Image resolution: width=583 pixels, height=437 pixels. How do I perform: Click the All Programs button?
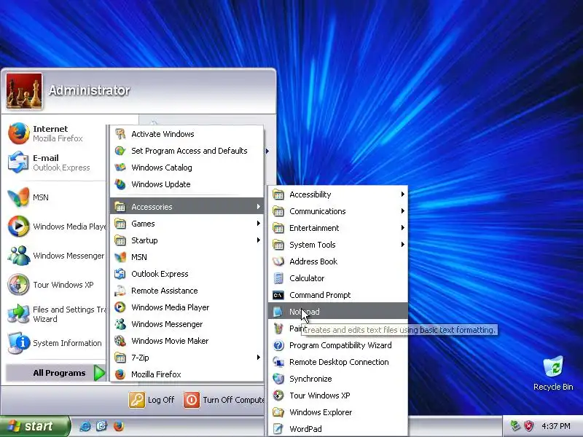pos(56,373)
